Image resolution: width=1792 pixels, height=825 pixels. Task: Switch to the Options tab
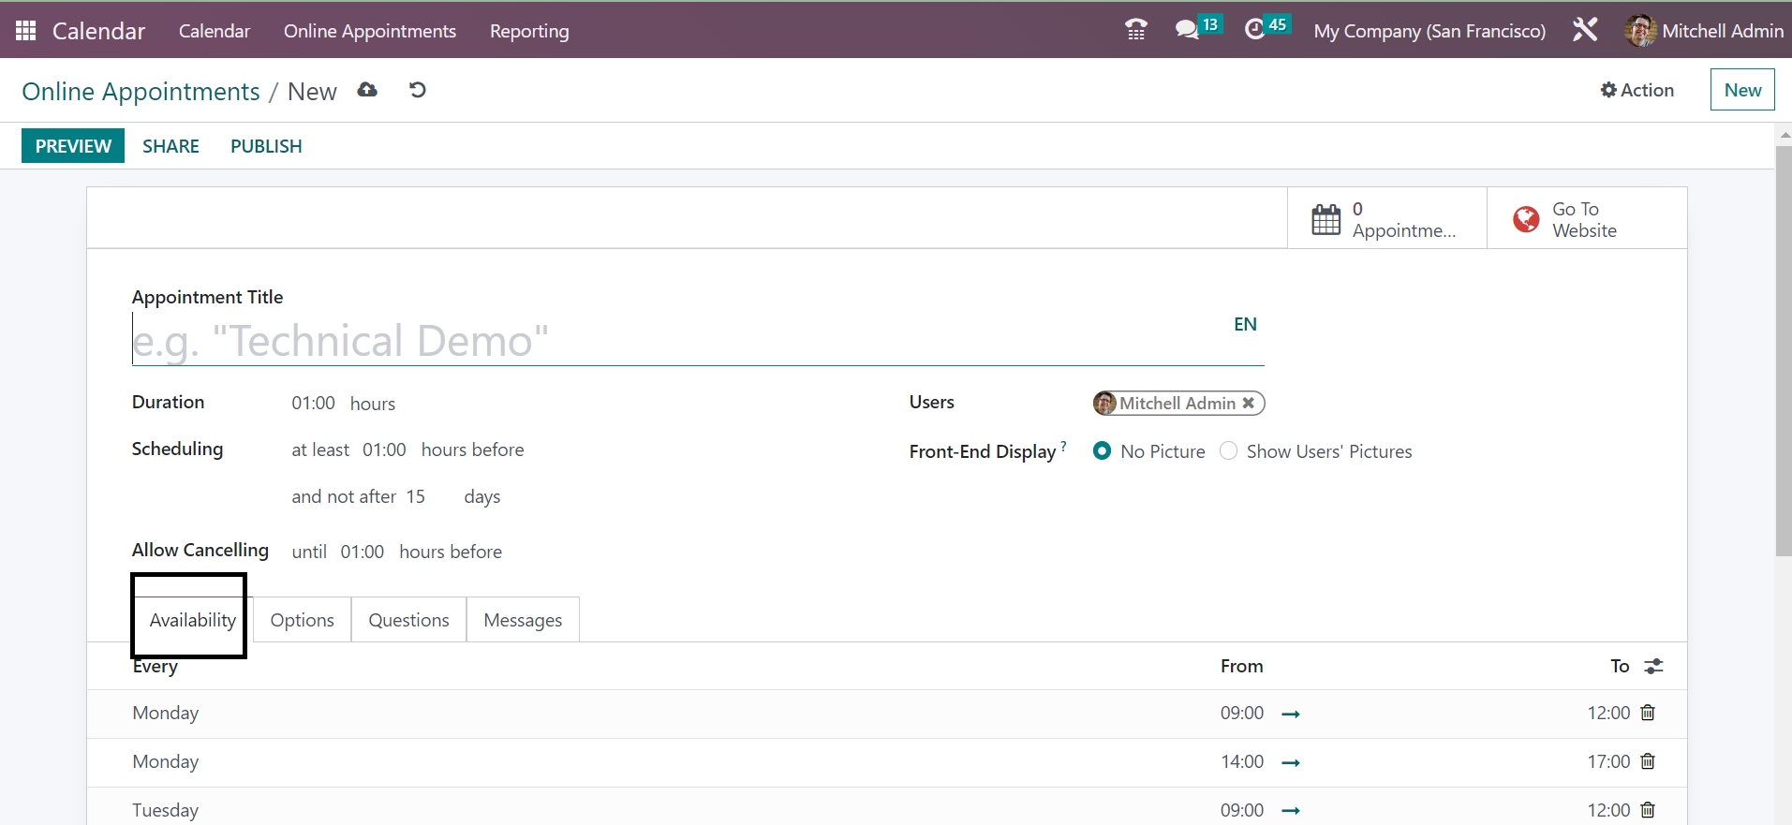coord(302,620)
